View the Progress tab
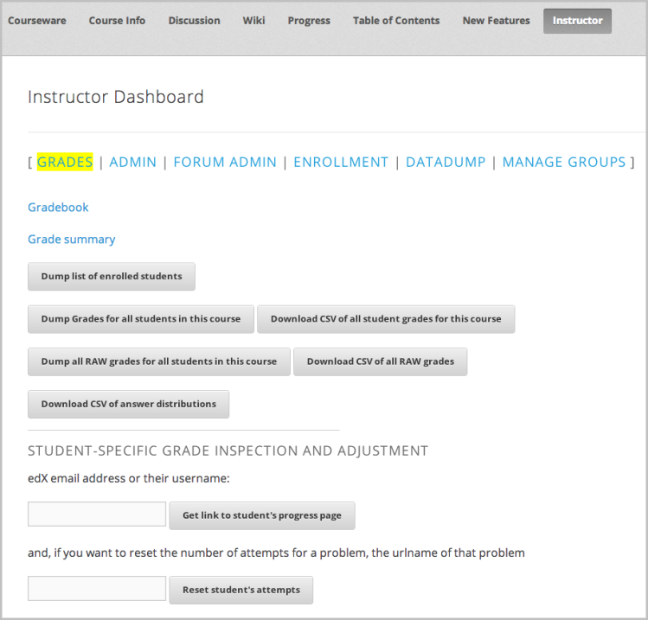Screen dimensions: 648x620 [309, 21]
